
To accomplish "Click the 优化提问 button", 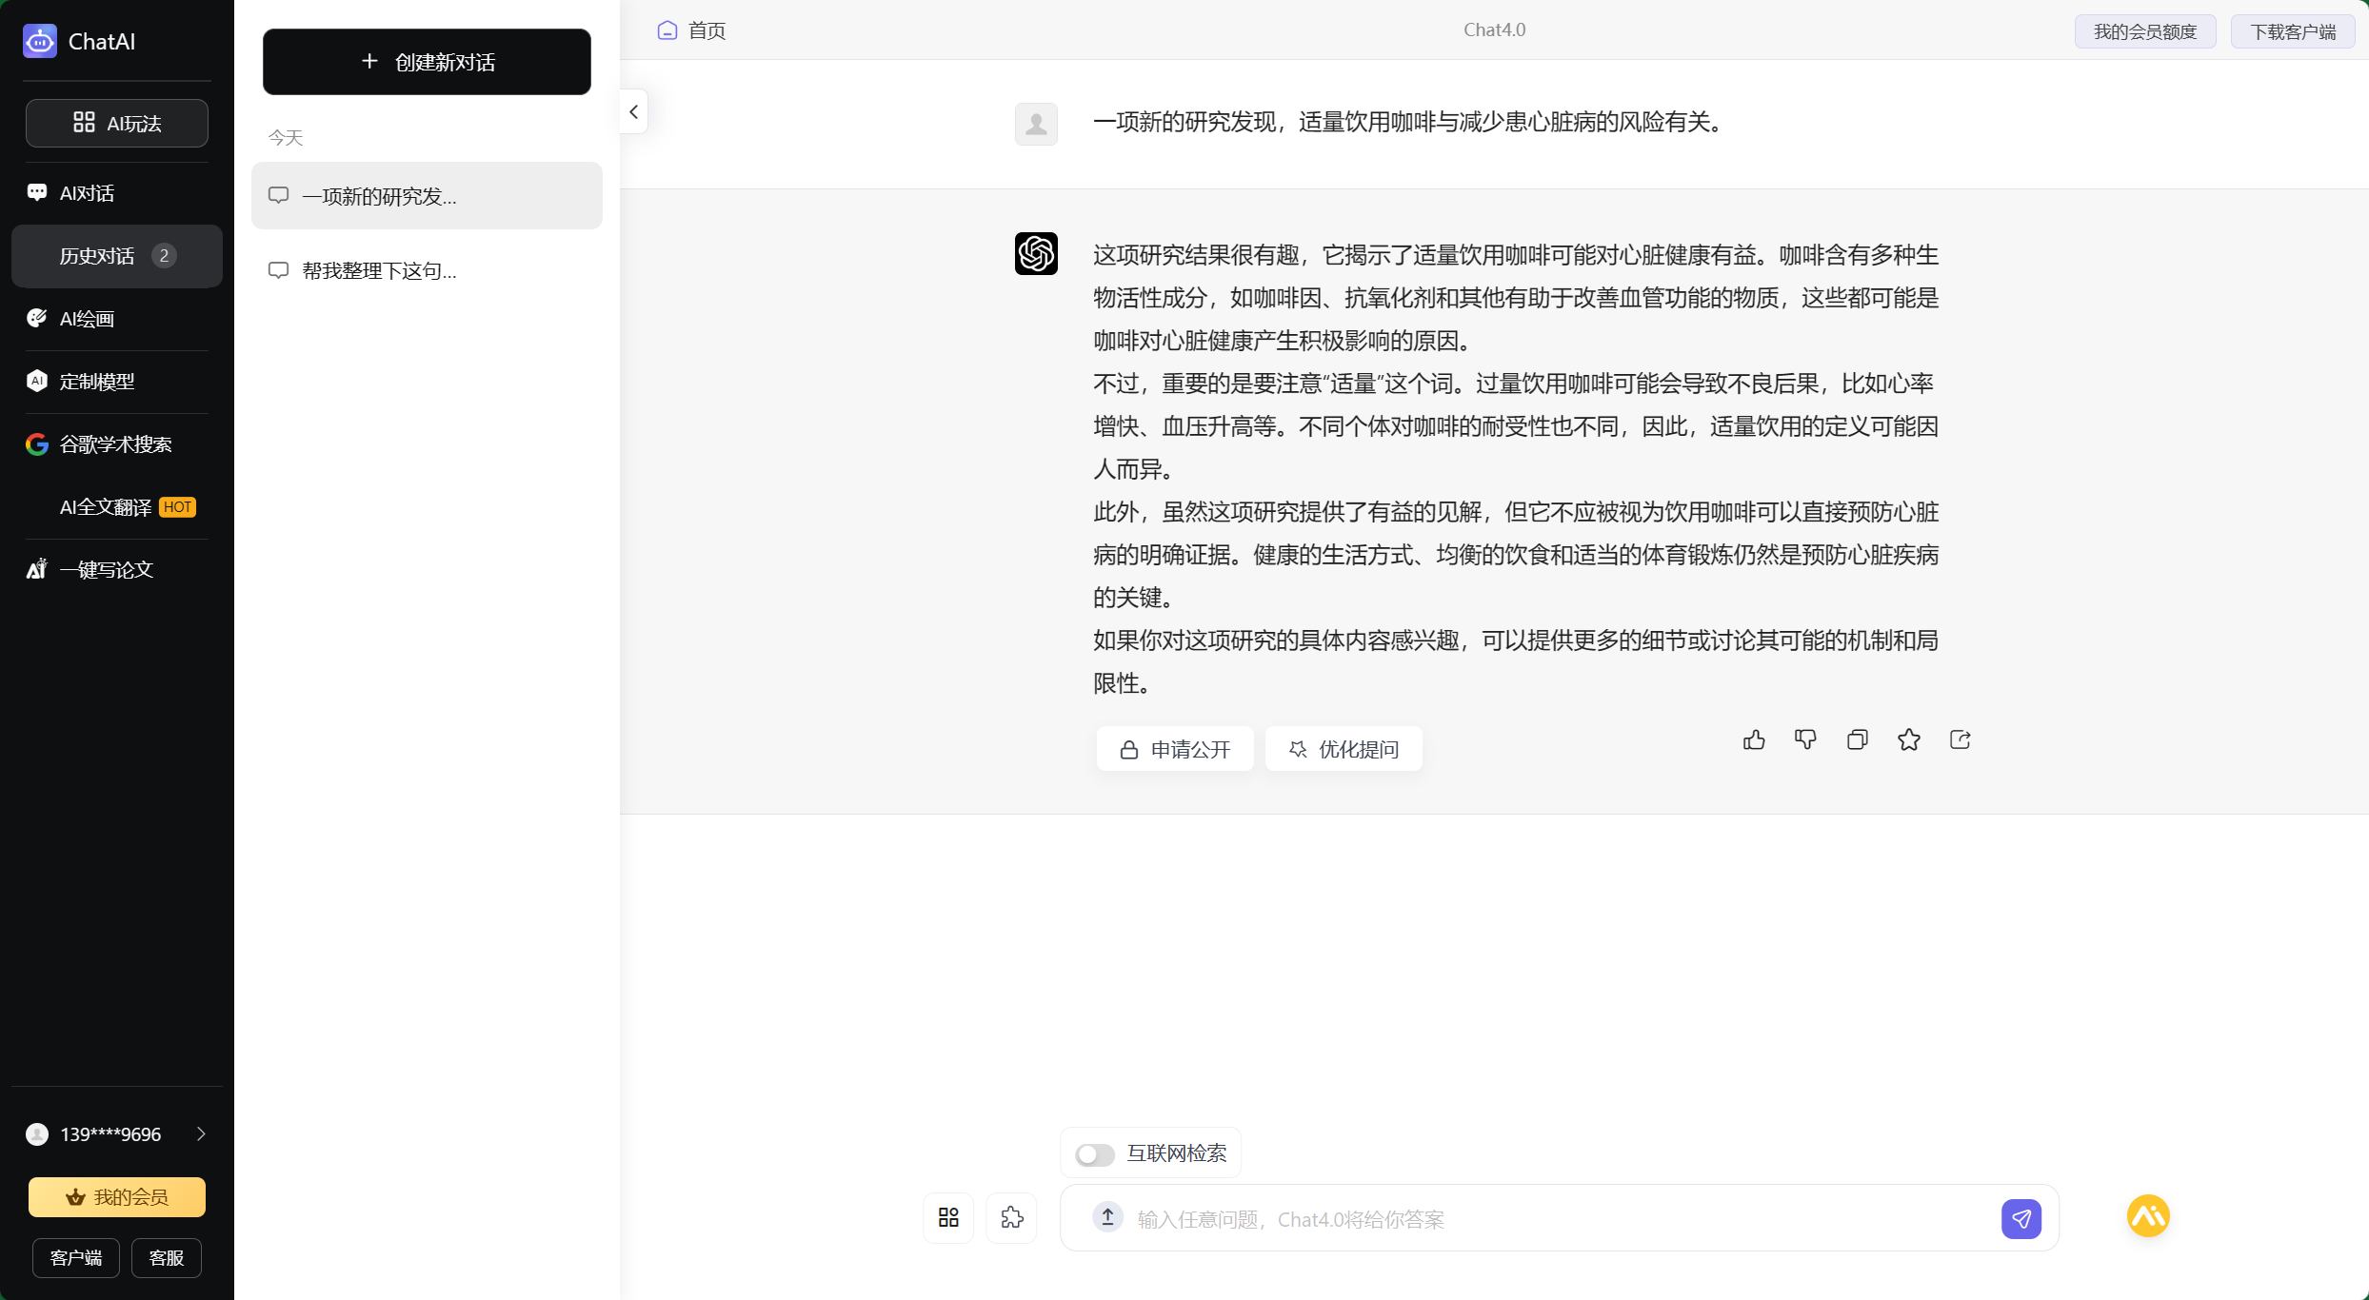I will tap(1343, 749).
